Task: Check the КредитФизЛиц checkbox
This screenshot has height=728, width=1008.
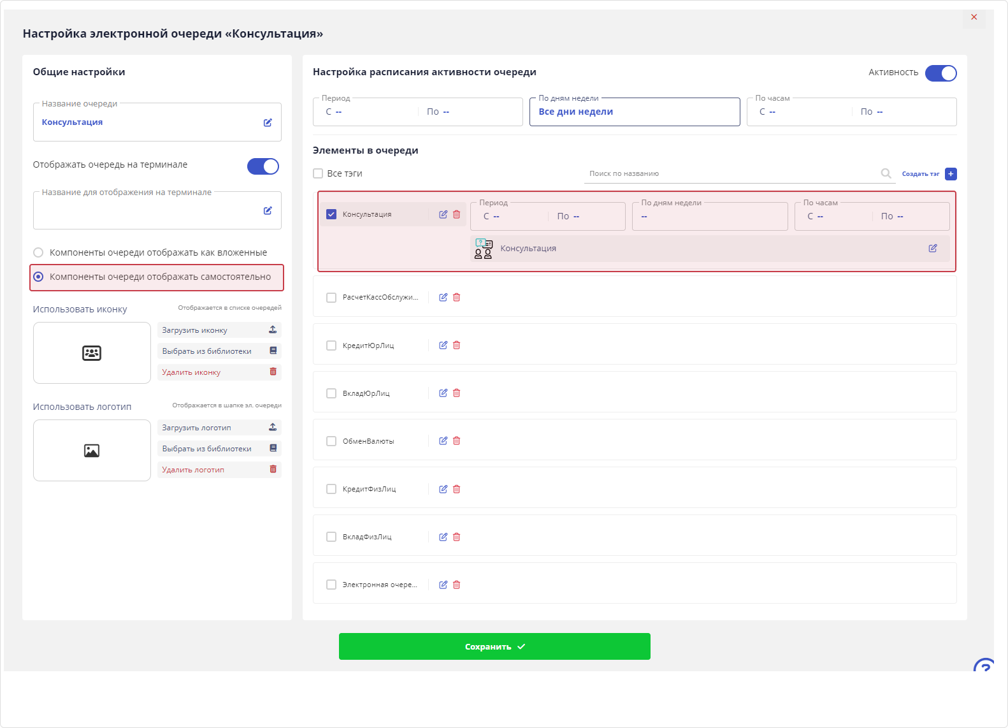Action: click(331, 489)
